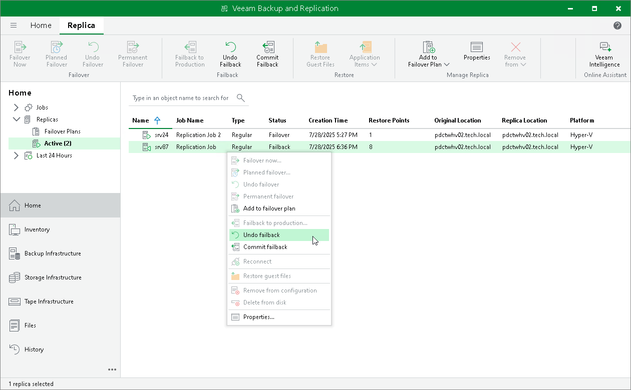Sort by Type column header
Screen dimensions: 631x390
click(x=238, y=120)
